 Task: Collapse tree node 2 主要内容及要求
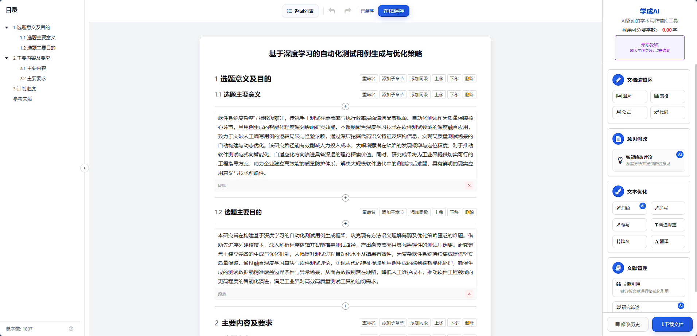coord(7,58)
